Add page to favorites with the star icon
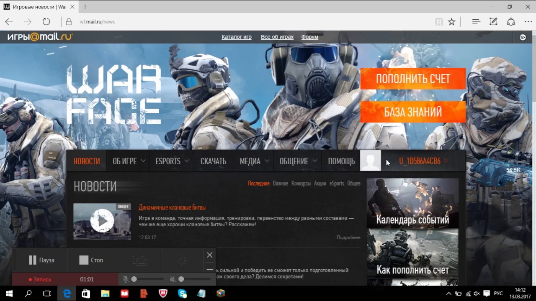Image resolution: width=536 pixels, height=301 pixels. point(451,22)
